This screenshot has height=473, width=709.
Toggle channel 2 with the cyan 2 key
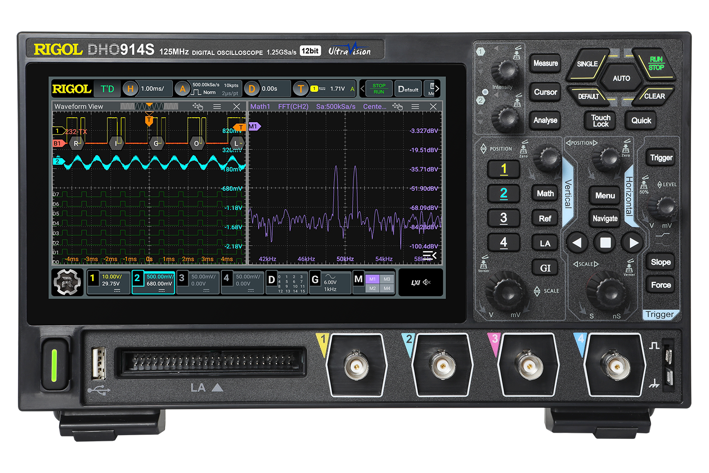(504, 193)
